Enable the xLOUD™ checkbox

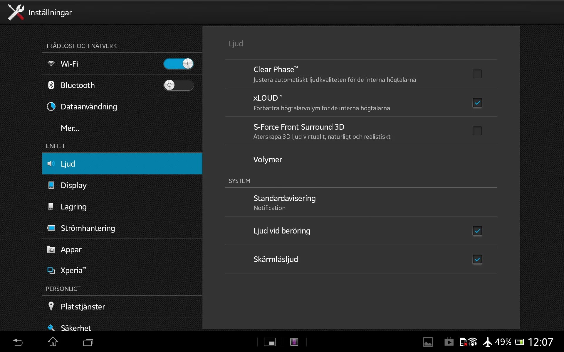click(477, 103)
